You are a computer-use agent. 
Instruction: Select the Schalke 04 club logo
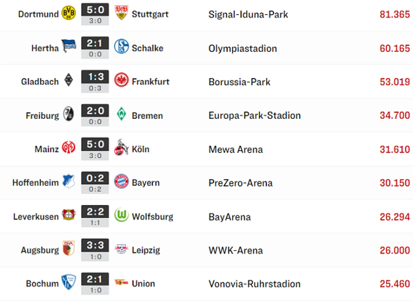[x=121, y=46]
